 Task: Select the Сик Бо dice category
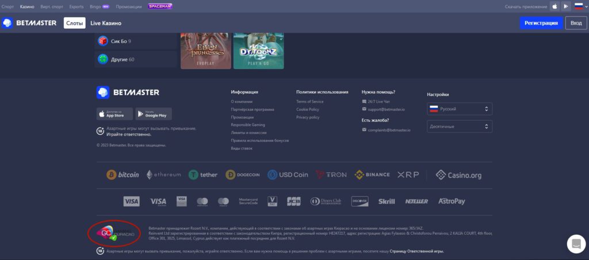click(x=103, y=41)
